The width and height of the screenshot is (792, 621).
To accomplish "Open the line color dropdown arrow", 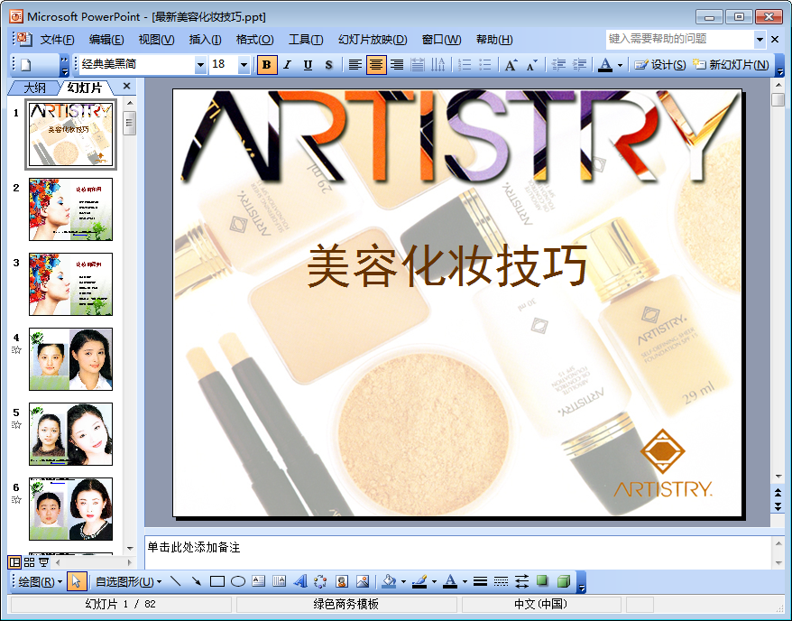I will click(435, 582).
